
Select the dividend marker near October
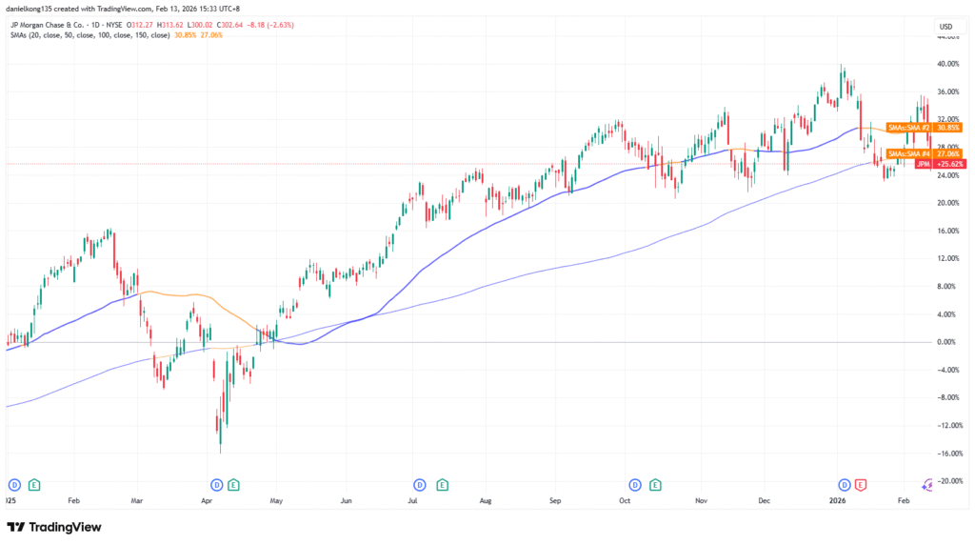634,484
